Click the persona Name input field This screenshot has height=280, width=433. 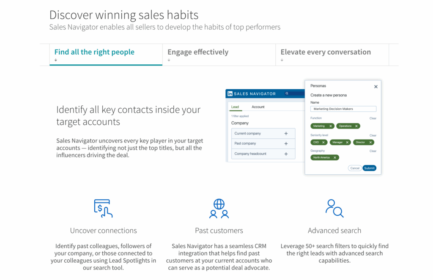343,109
